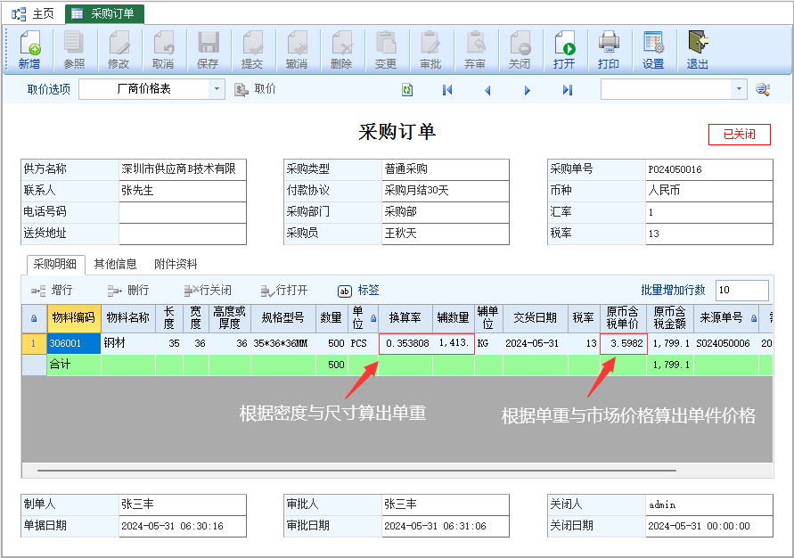The height and width of the screenshot is (558, 794).
Task: Click the 删除 (Delete) toolbar icon
Action: tap(341, 50)
